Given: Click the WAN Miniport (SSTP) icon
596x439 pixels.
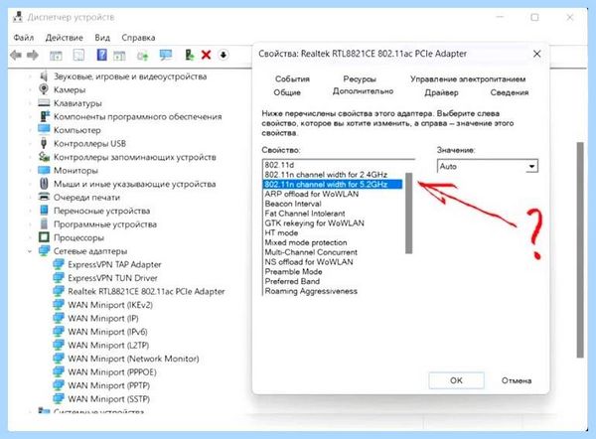Looking at the screenshot, I should pyautogui.click(x=59, y=398).
